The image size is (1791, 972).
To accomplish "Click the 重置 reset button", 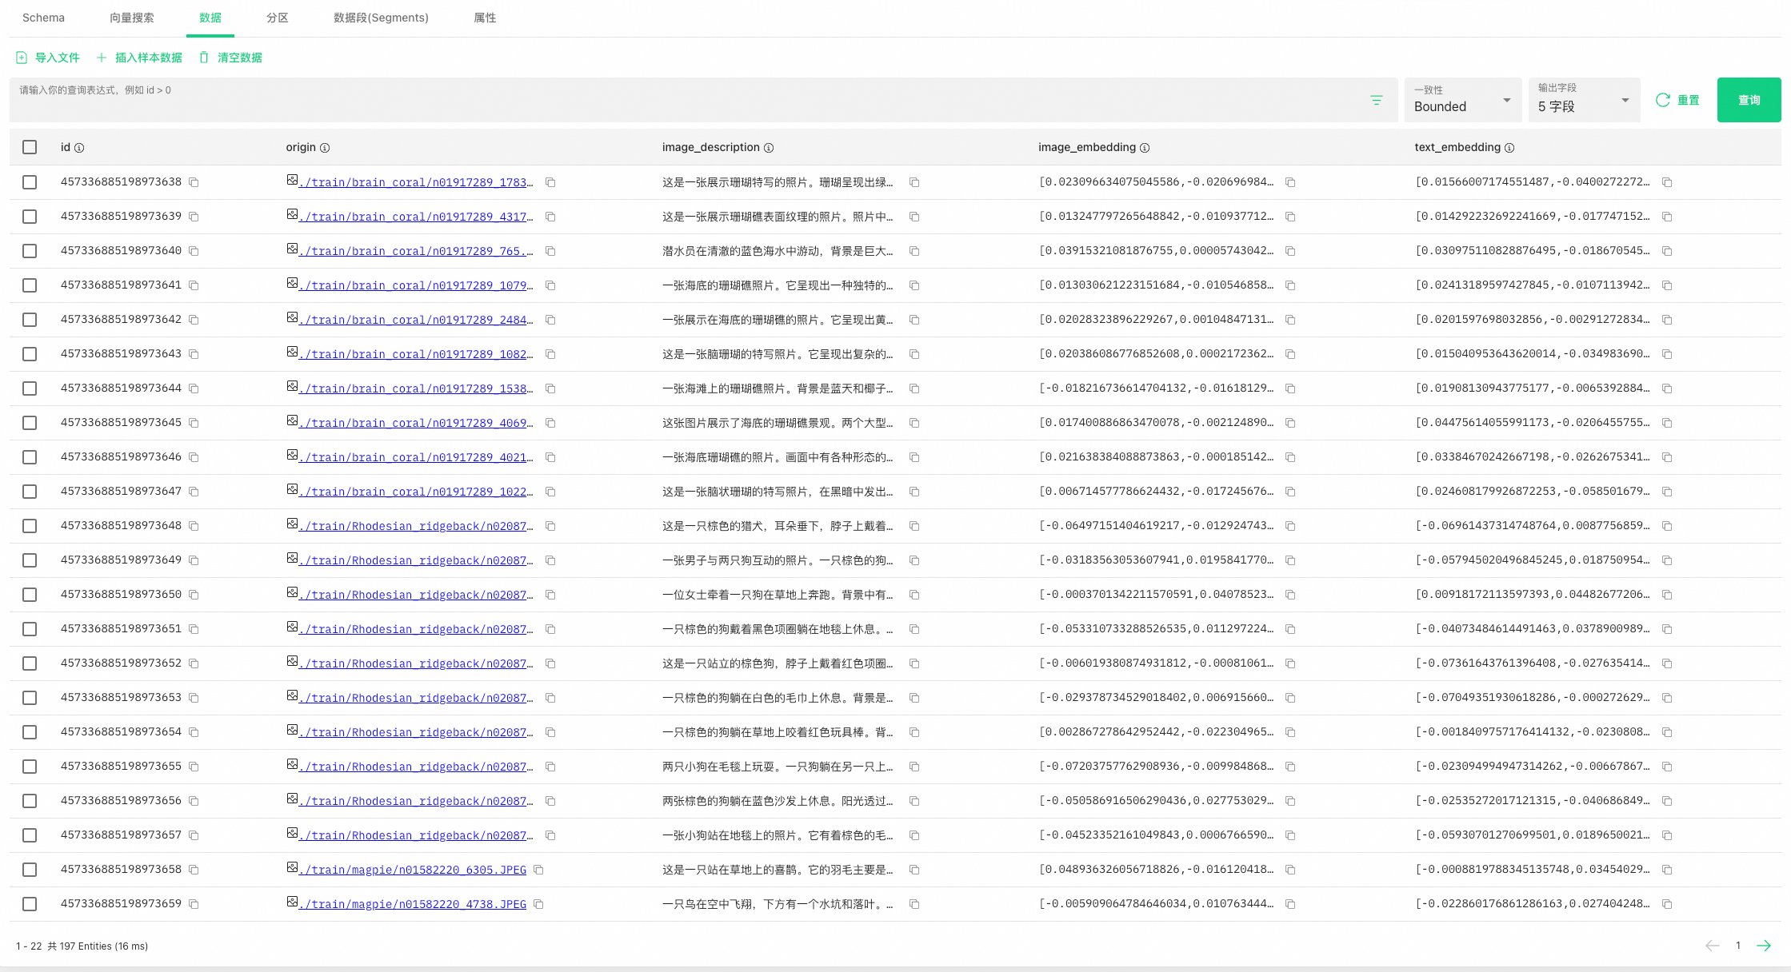I will coord(1677,100).
